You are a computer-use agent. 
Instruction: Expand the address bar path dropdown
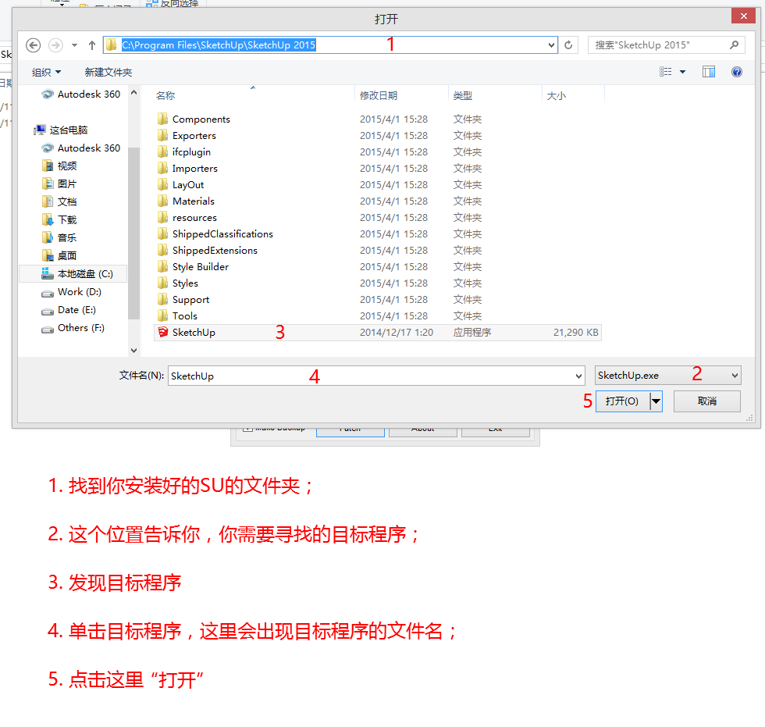point(551,45)
